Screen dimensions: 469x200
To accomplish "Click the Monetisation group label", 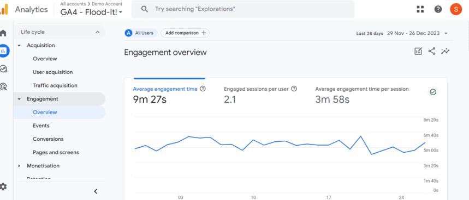I will tap(43, 166).
